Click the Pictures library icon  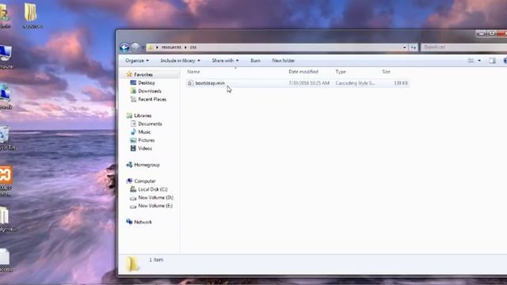pos(133,140)
